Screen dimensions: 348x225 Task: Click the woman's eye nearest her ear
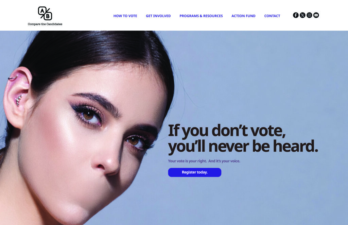(89, 116)
